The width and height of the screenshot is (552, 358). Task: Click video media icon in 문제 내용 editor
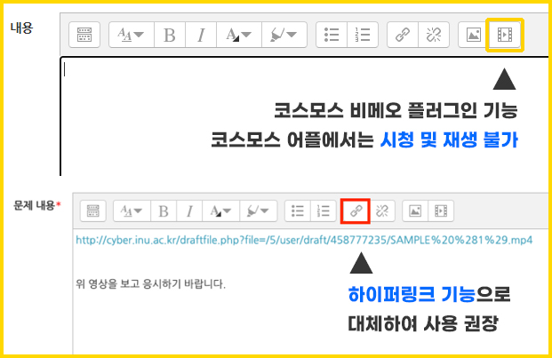click(x=441, y=211)
